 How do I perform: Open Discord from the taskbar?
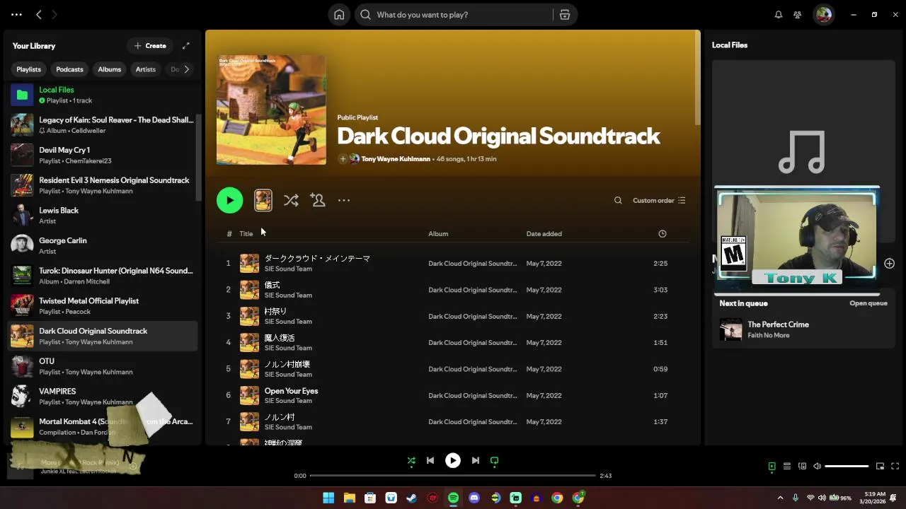click(474, 498)
